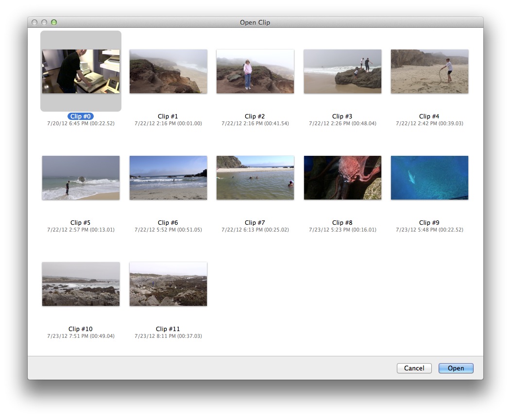Choose Clip #7 swimmers thumbnail
Viewport: 511px width, 418px height.
click(x=255, y=177)
